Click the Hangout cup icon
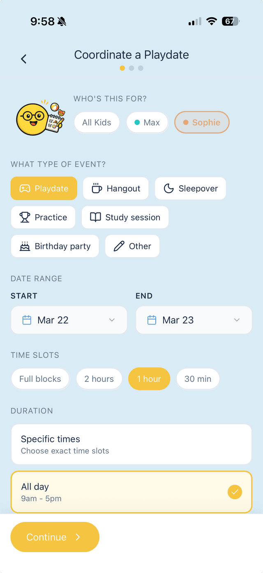Screen dimensions: 263x573 point(96,188)
